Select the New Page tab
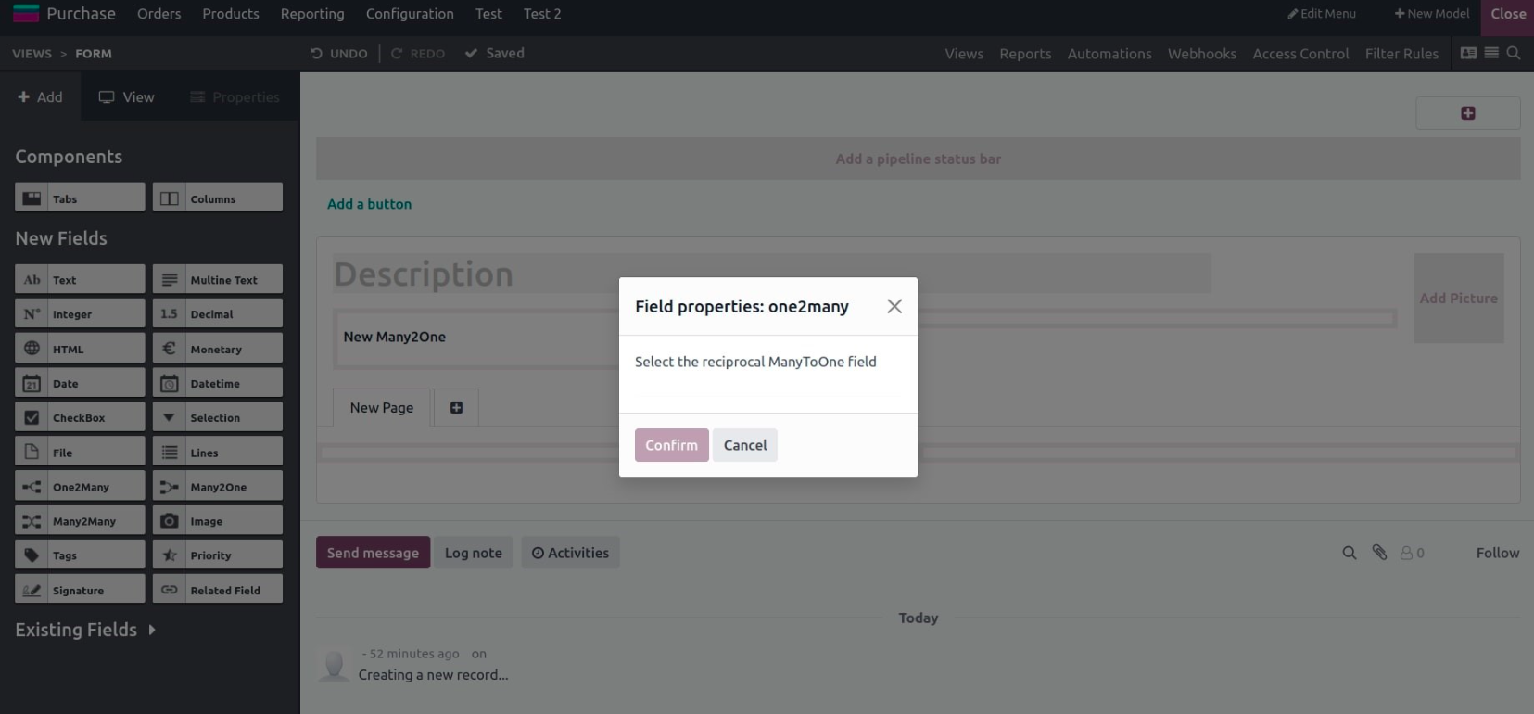Viewport: 1534px width, 714px height. (x=382, y=407)
